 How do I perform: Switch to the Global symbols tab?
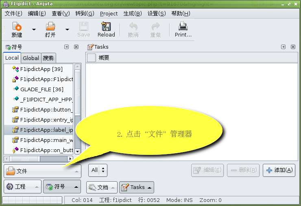point(31,58)
